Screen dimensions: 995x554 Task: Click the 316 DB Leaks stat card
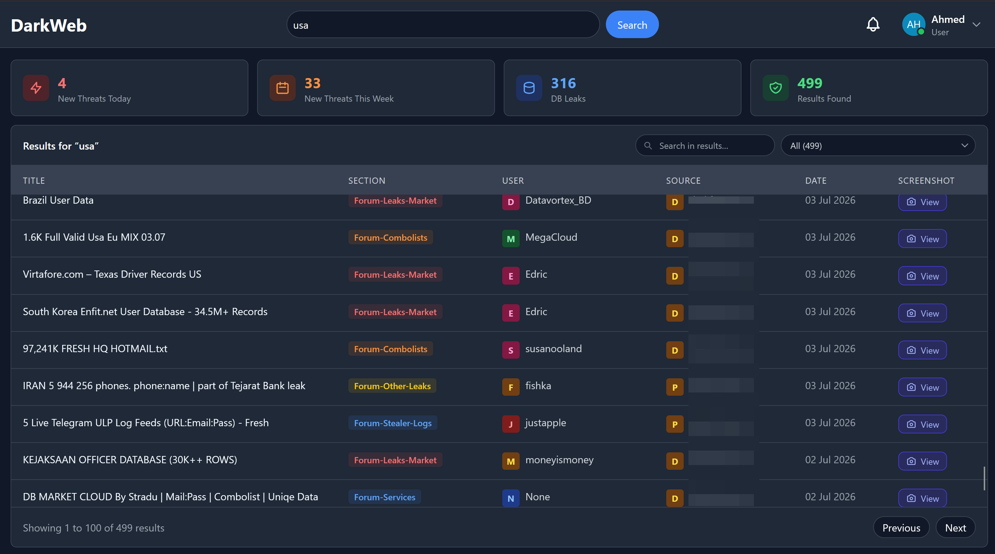(x=622, y=88)
